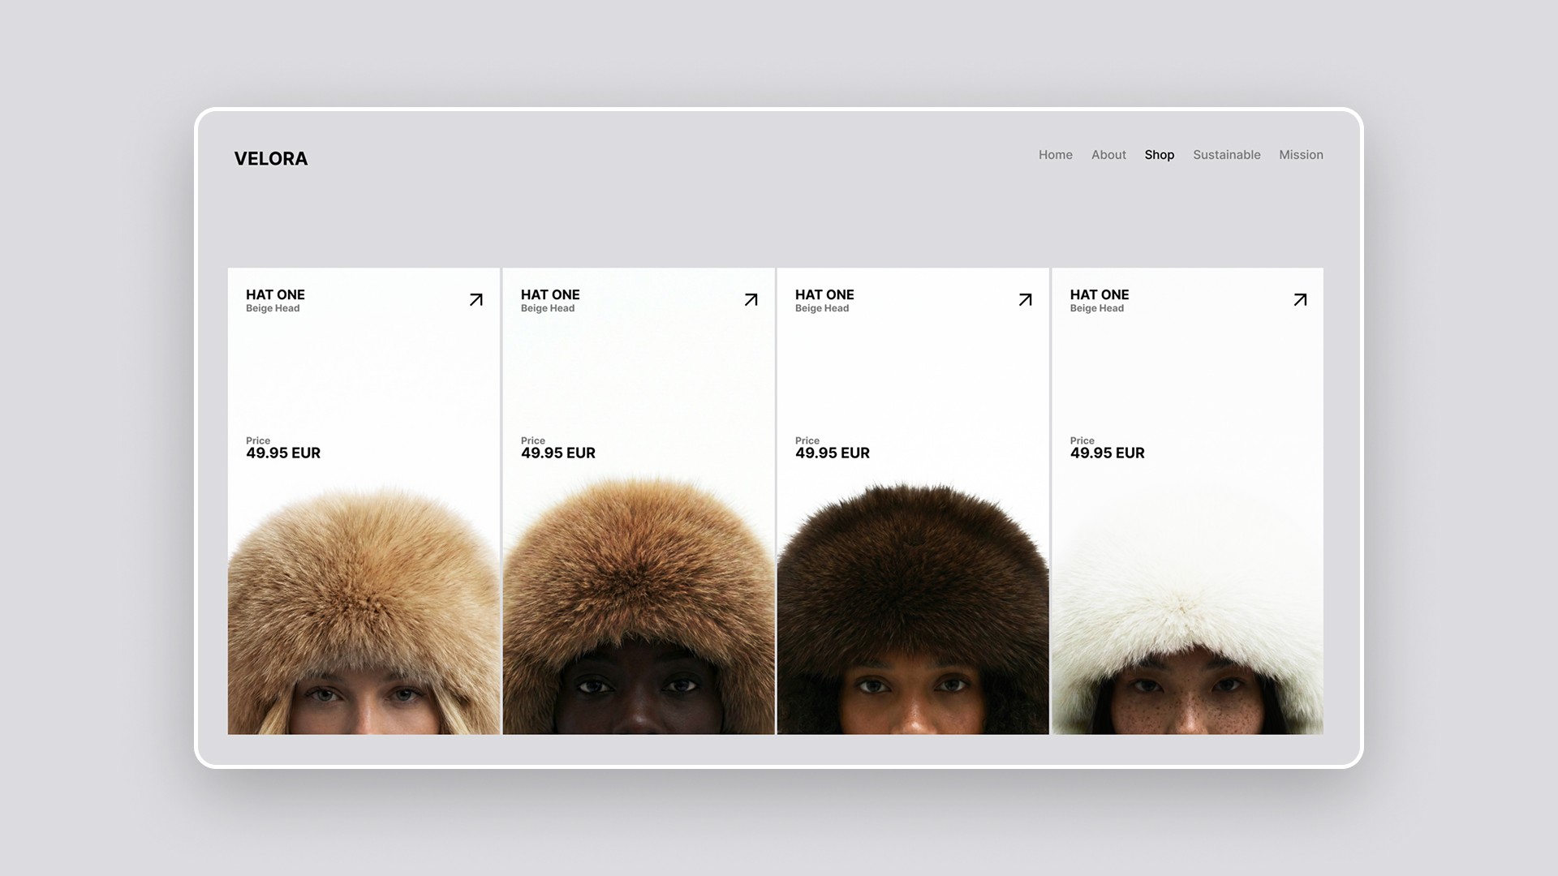Click 49.95 EUR price on fourth card
The height and width of the screenshot is (876, 1558).
pyautogui.click(x=1107, y=453)
